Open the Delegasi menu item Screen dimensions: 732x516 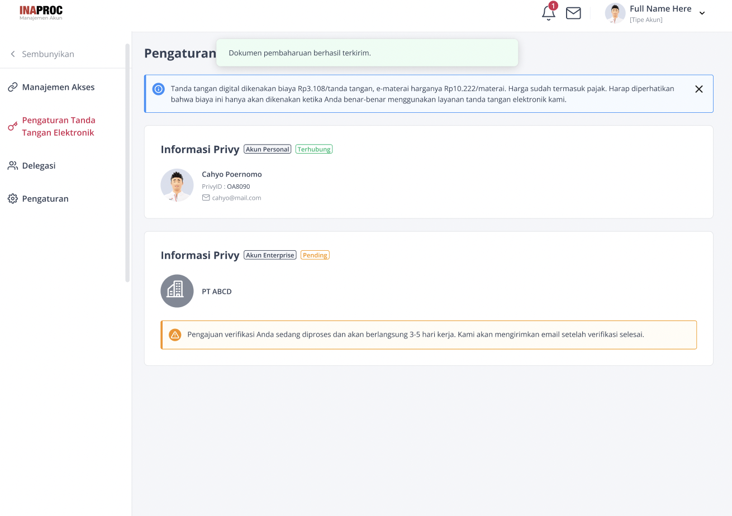click(x=39, y=166)
